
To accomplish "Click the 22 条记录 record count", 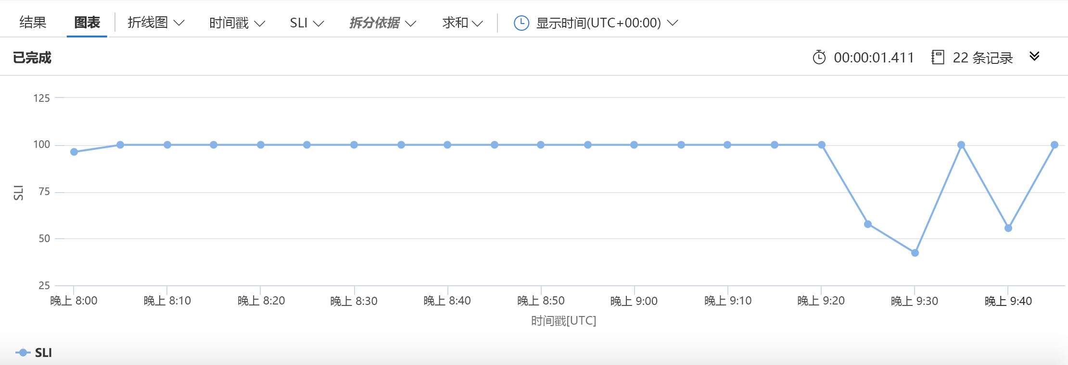I will coord(983,58).
